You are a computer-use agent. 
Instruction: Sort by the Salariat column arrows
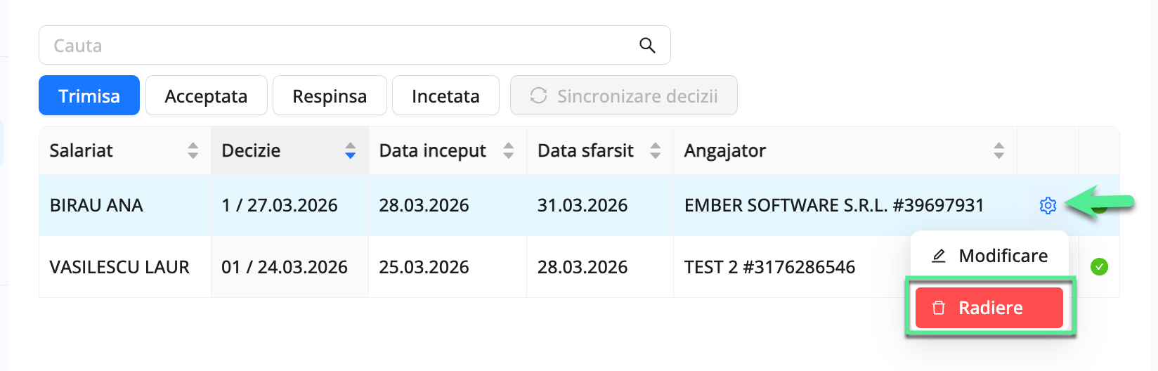pyautogui.click(x=193, y=150)
